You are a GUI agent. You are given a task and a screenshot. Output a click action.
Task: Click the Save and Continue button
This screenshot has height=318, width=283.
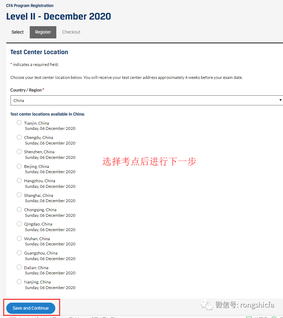(x=31, y=308)
